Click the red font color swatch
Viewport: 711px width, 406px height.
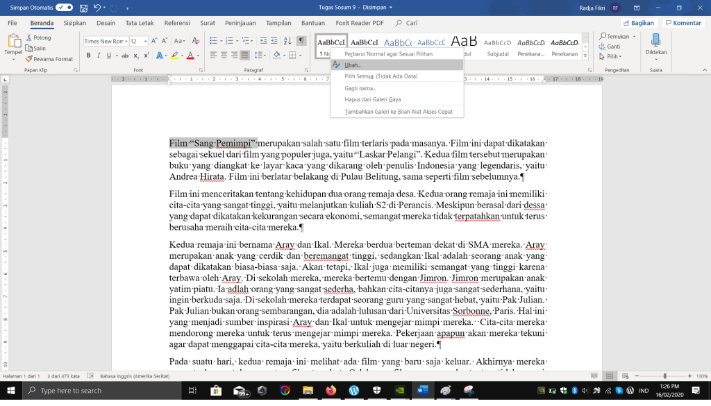(x=190, y=56)
